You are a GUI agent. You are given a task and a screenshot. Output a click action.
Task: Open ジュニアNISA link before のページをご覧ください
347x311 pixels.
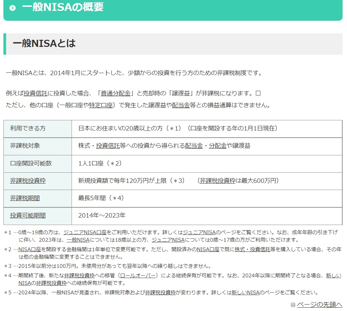[x=199, y=232]
